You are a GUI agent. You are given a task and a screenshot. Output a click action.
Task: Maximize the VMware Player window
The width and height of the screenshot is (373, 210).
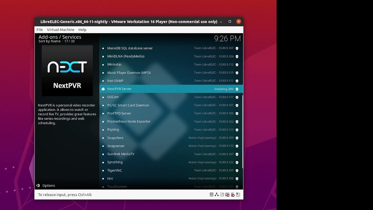pos(230,22)
